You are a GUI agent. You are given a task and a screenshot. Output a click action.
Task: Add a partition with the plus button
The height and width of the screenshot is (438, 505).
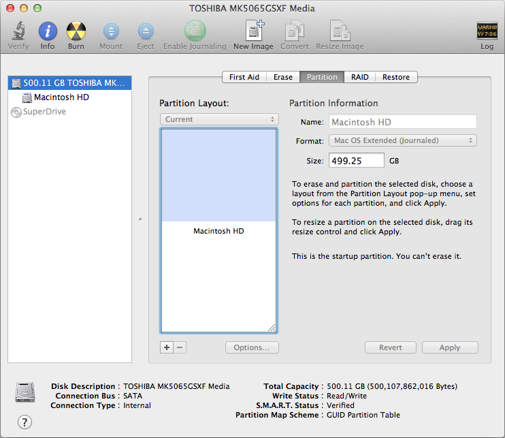167,347
